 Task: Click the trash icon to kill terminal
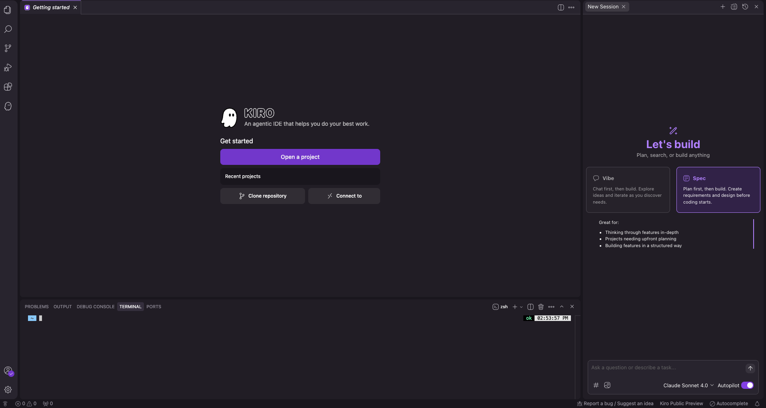click(541, 307)
